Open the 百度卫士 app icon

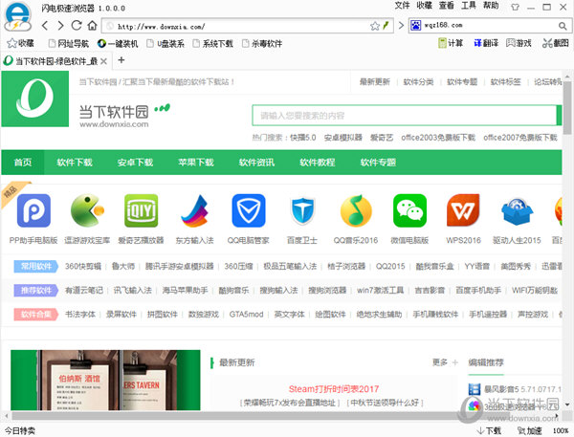pos(302,210)
